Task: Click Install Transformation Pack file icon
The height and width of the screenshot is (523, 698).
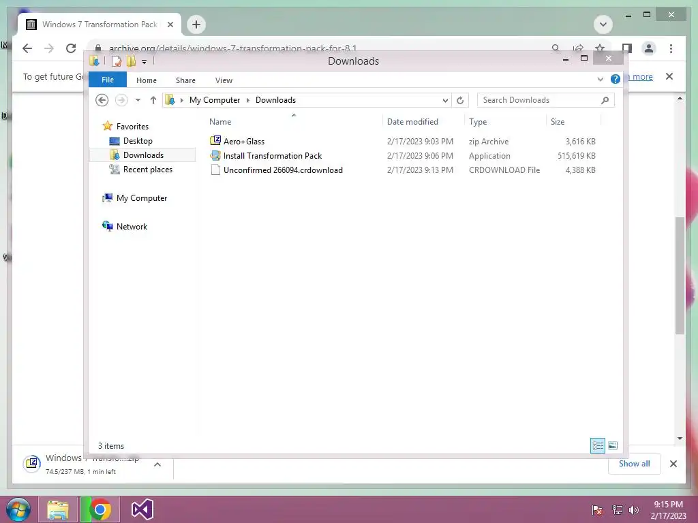Action: tap(215, 155)
